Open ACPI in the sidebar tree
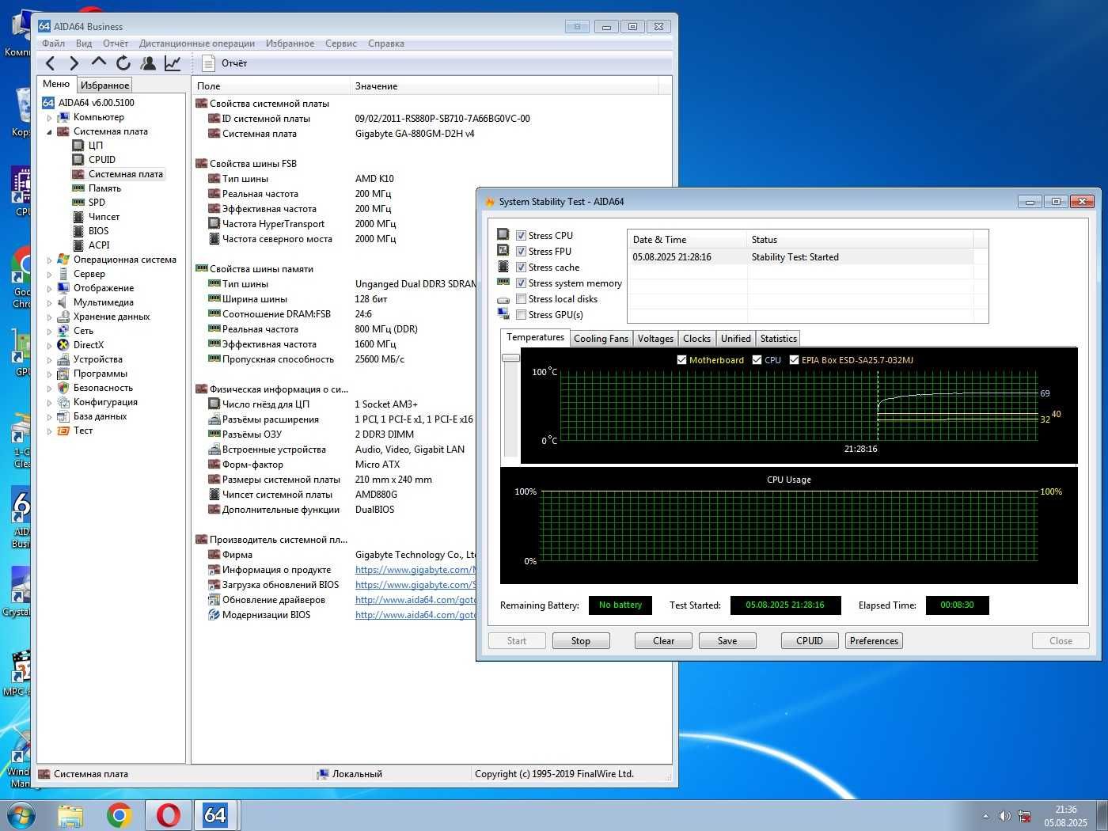This screenshot has width=1108, height=831. click(x=99, y=245)
